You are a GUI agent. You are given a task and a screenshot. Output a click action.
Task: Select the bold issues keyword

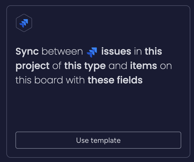pos(116,51)
